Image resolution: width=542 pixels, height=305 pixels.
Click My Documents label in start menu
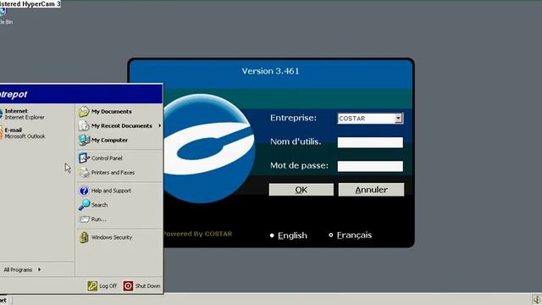click(x=111, y=111)
